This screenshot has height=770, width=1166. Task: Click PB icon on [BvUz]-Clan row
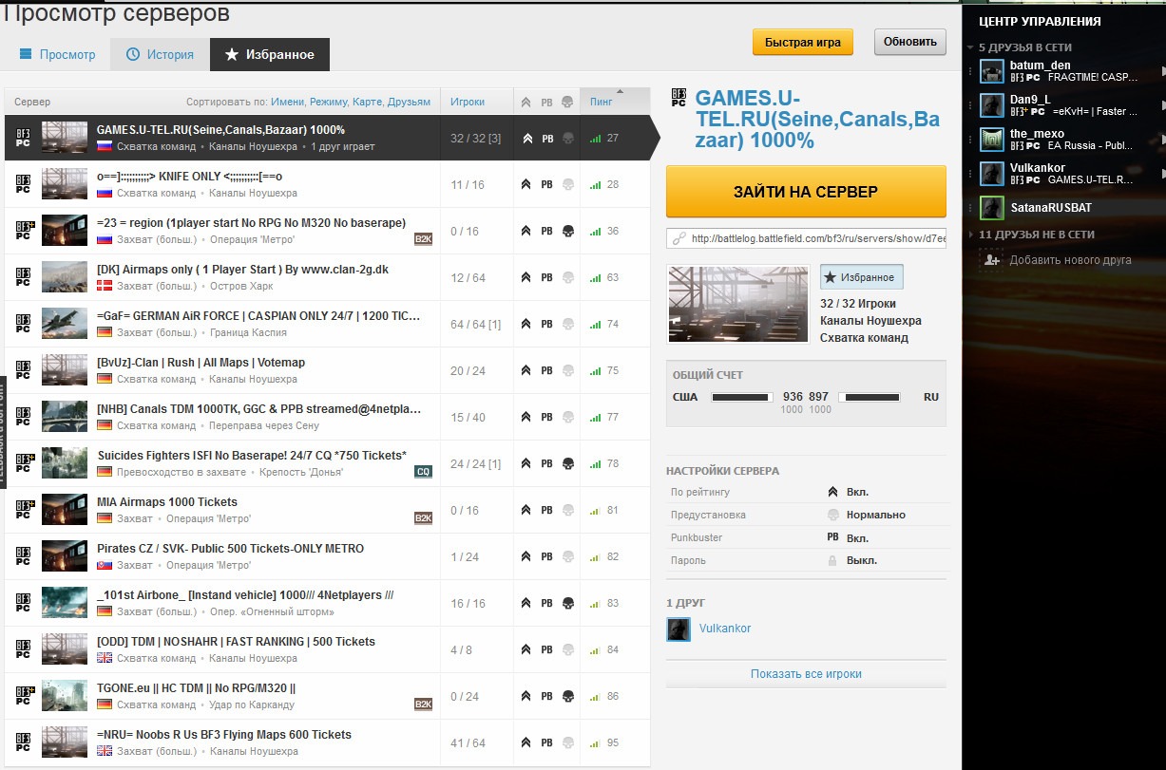pos(546,370)
